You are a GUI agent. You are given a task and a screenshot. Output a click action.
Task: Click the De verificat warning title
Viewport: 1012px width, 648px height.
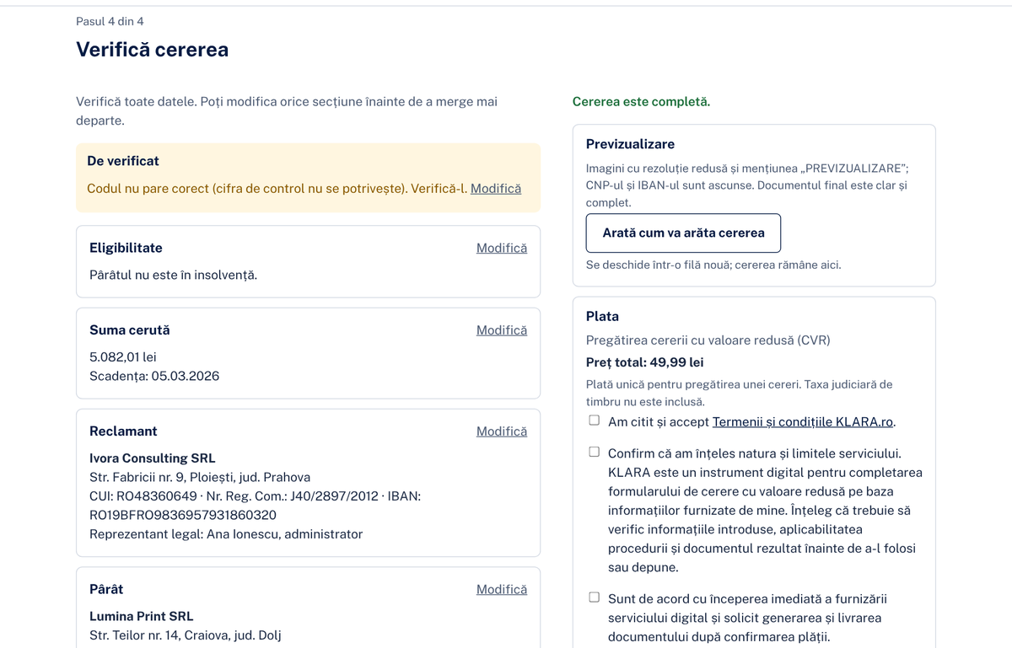click(x=123, y=161)
